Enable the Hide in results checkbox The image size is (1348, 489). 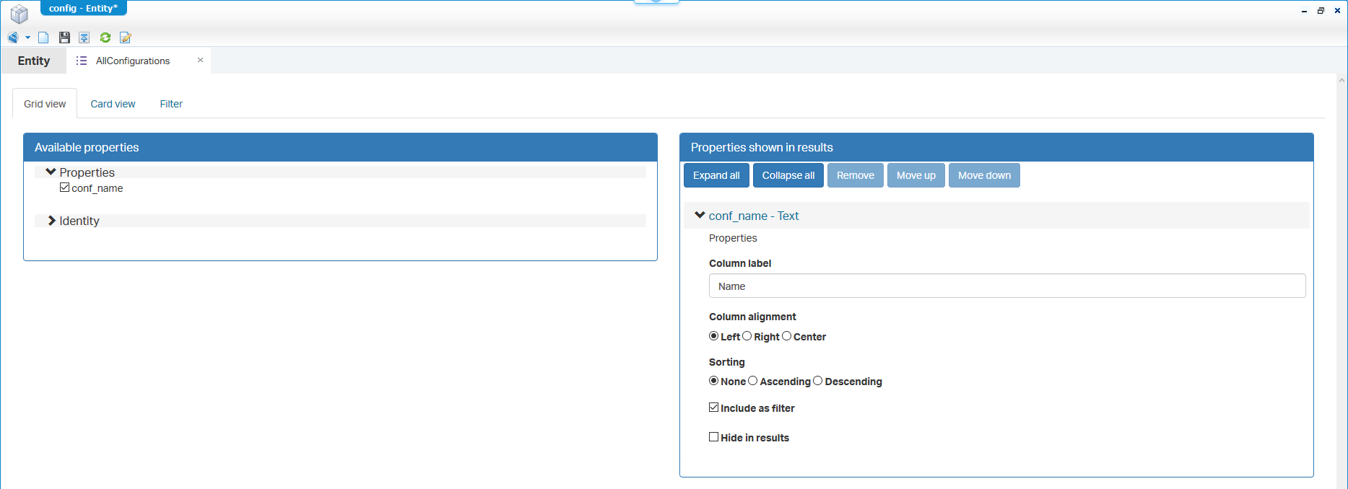714,437
